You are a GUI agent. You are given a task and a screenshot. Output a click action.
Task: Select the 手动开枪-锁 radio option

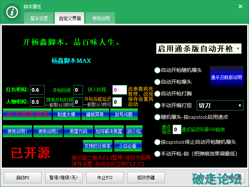157,154
